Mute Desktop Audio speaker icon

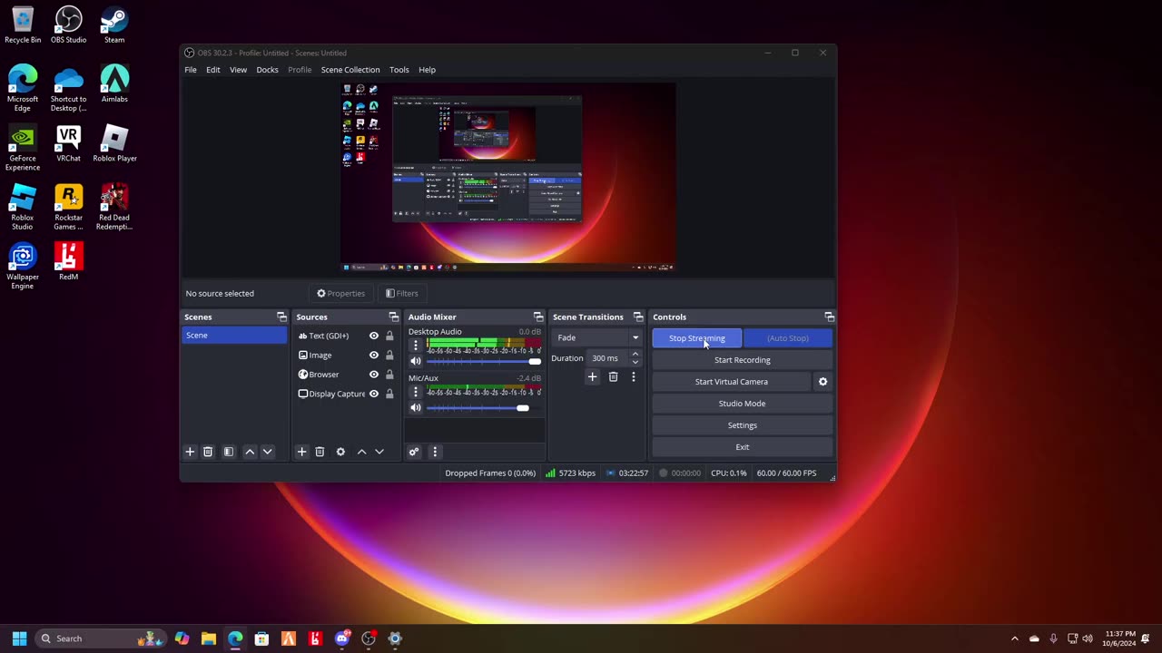tap(416, 361)
